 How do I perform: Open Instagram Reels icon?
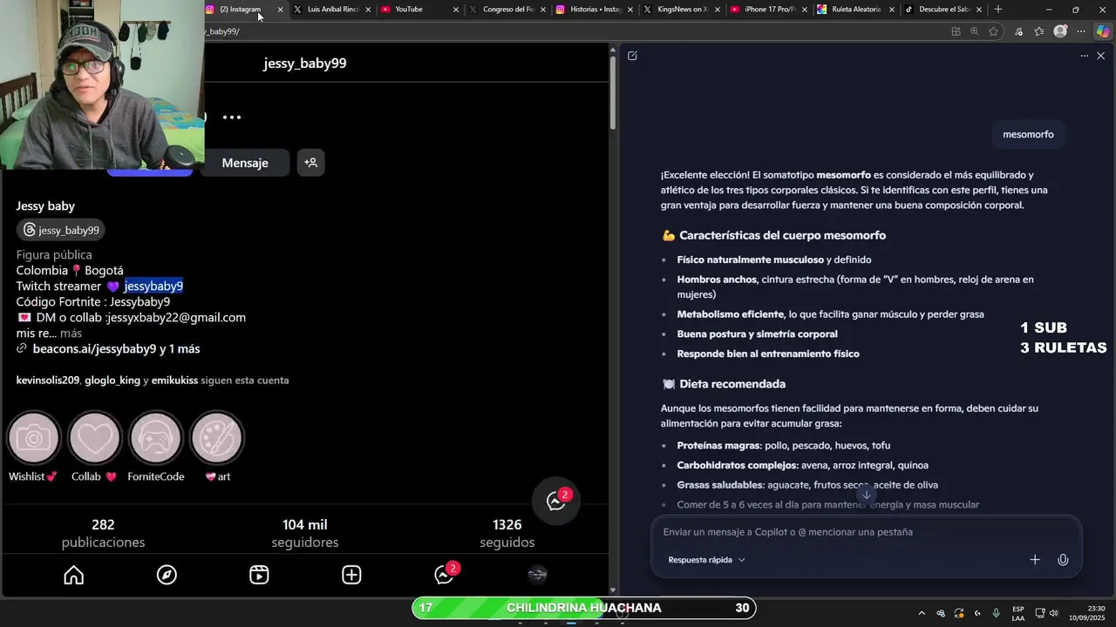pyautogui.click(x=259, y=575)
